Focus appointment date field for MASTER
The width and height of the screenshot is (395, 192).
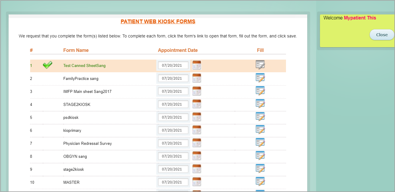coord(173,182)
